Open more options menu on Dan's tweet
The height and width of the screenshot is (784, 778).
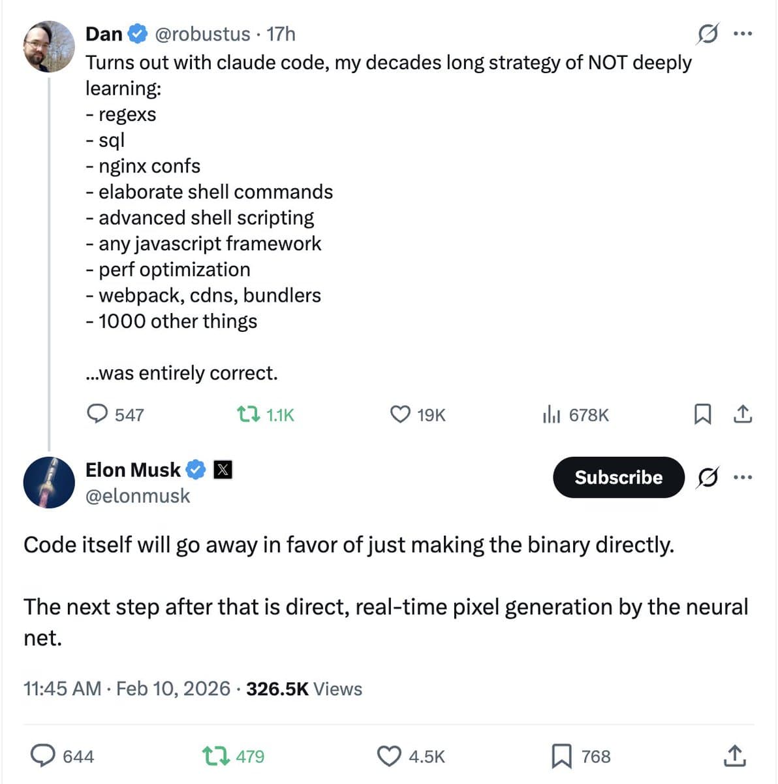click(743, 33)
